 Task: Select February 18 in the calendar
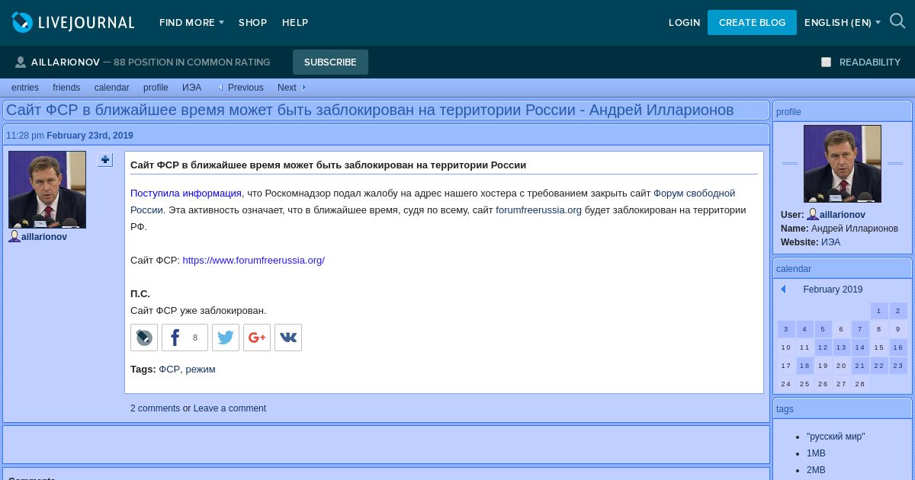[804, 366]
